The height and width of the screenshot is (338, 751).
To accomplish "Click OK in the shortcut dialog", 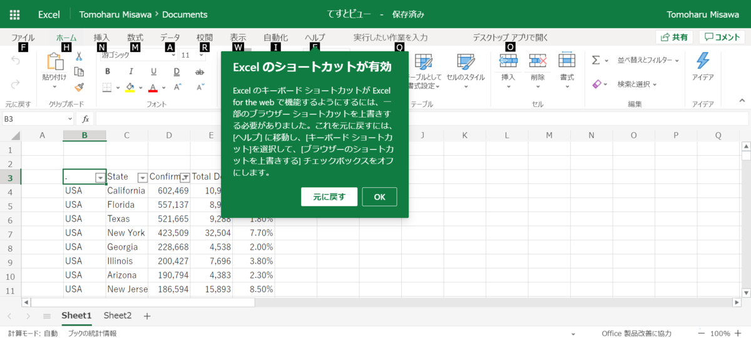I will pos(379,197).
